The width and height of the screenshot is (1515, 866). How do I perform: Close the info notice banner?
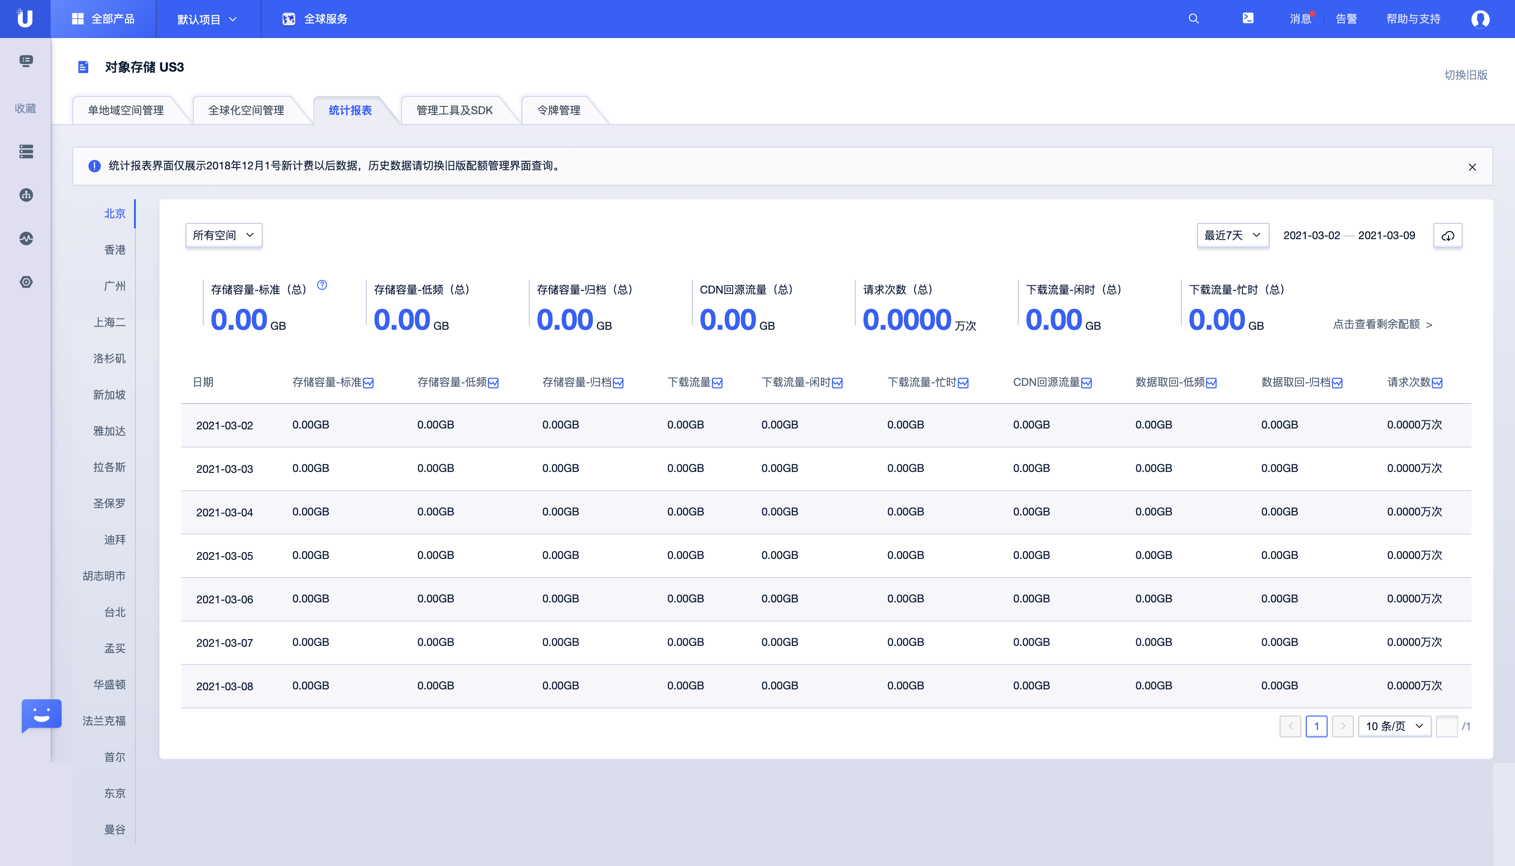1472,167
